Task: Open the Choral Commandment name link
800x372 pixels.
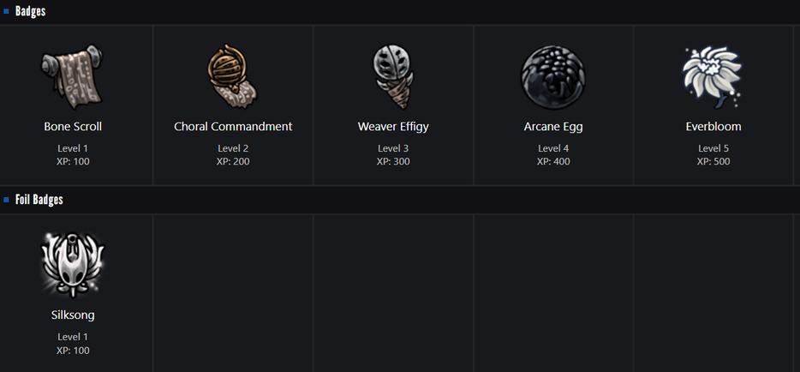Action: 233,126
